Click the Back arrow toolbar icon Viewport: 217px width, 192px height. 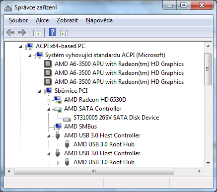click(10, 32)
